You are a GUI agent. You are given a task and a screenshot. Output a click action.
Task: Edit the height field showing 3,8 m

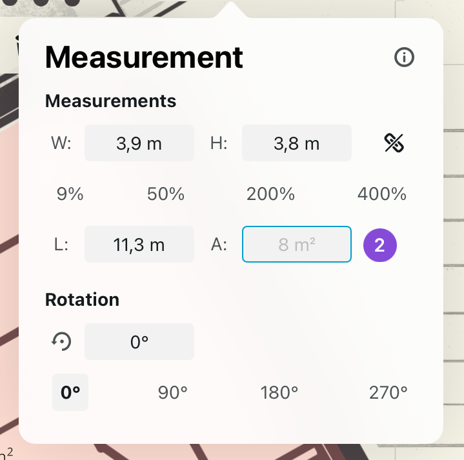coord(297,143)
